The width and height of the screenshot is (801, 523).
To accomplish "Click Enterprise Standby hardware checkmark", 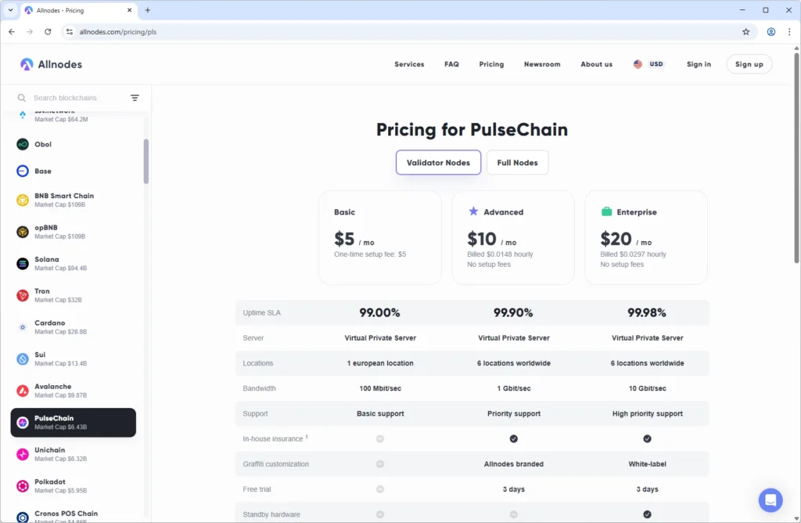I will pos(647,514).
